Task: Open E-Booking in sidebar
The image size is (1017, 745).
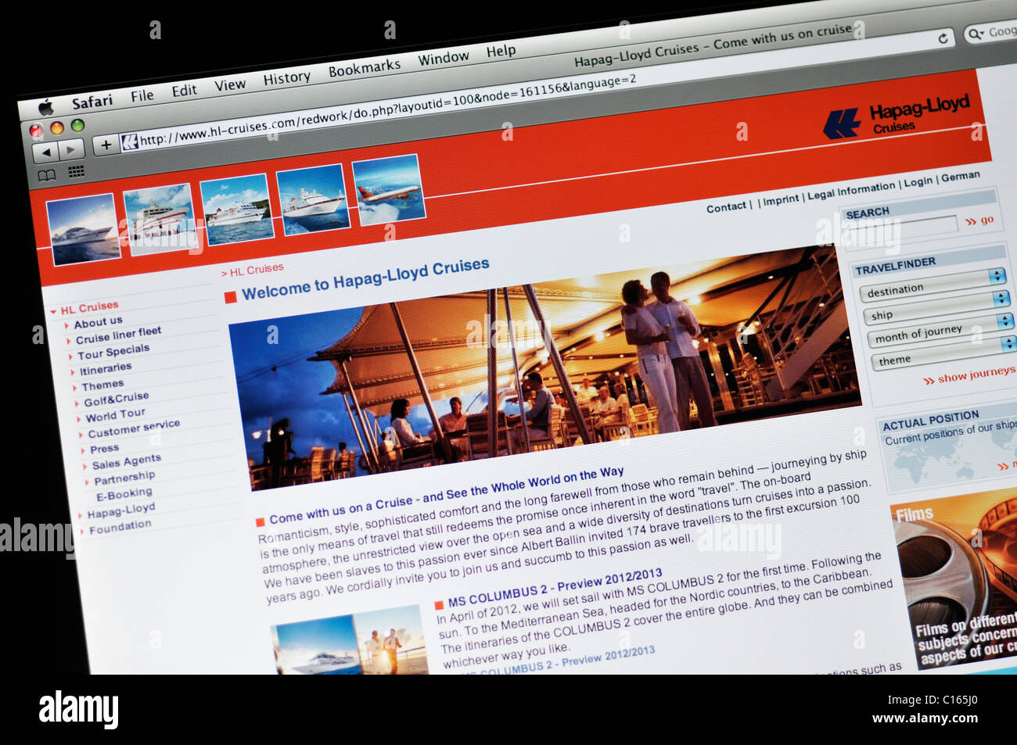Action: tap(124, 494)
